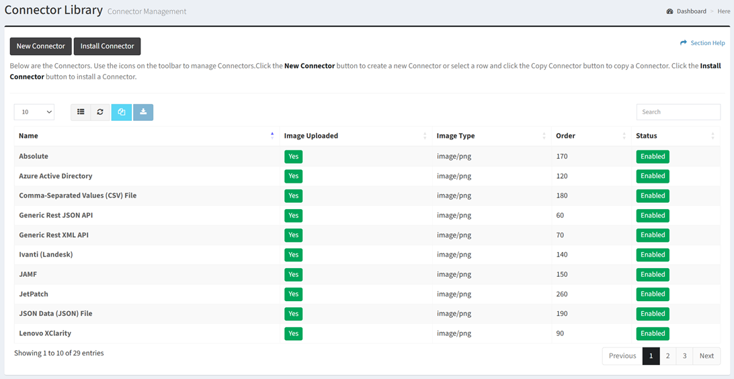Sort table by Image Type header
The image size is (734, 379).
point(456,136)
